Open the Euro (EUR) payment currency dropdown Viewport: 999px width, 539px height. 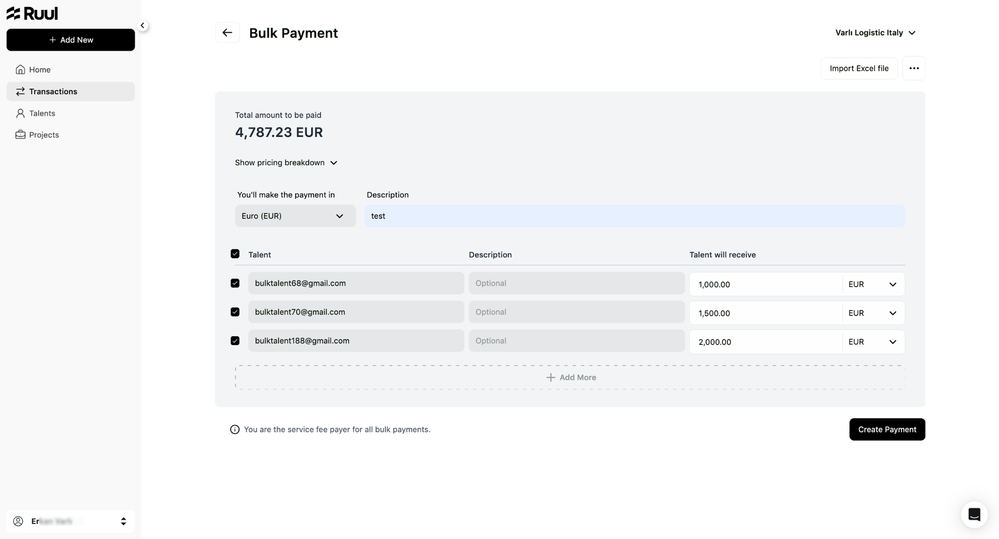(295, 216)
